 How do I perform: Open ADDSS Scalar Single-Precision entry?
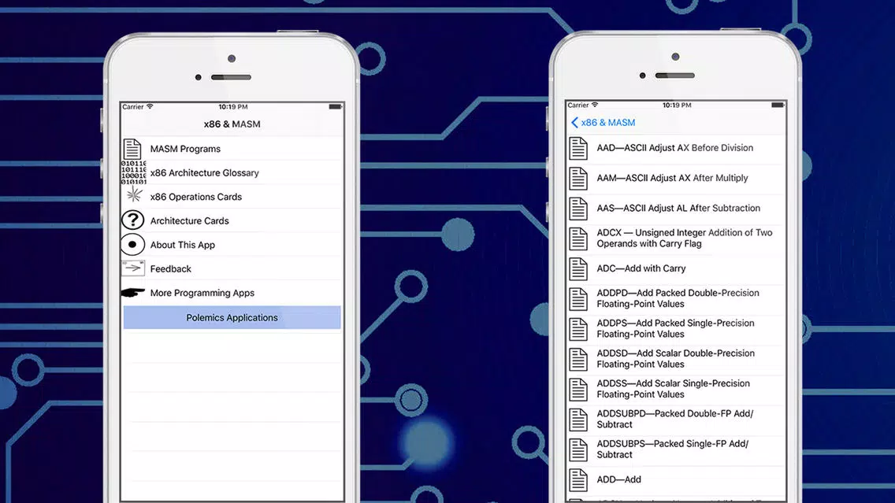tap(676, 390)
